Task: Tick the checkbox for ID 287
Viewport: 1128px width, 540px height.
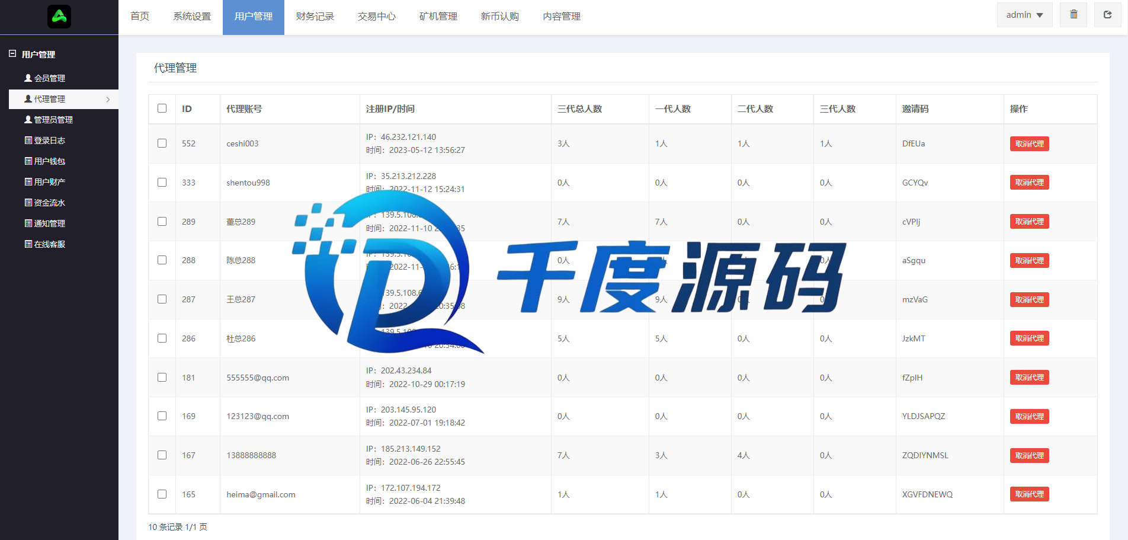Action: click(162, 299)
